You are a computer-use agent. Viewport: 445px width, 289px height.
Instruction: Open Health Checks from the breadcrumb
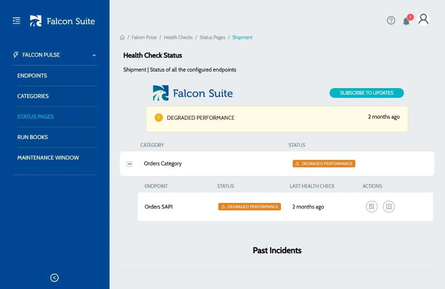(x=178, y=37)
